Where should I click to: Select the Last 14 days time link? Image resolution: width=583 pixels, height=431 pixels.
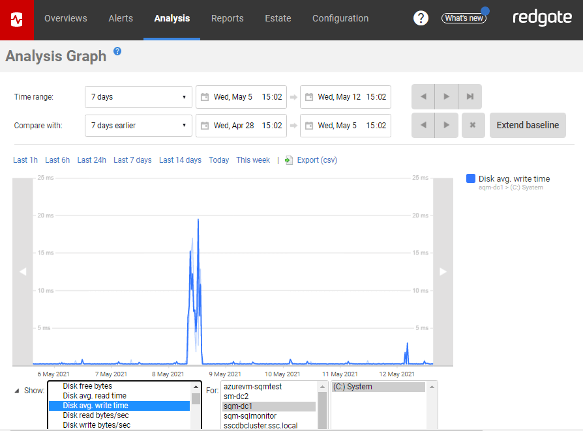click(x=180, y=160)
